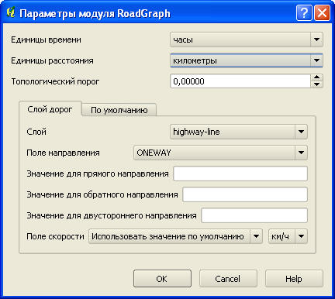Viewport: 335px width, 299px height.
Task: Expand the Поле направления ONEWAY dropdown
Action: point(220,153)
